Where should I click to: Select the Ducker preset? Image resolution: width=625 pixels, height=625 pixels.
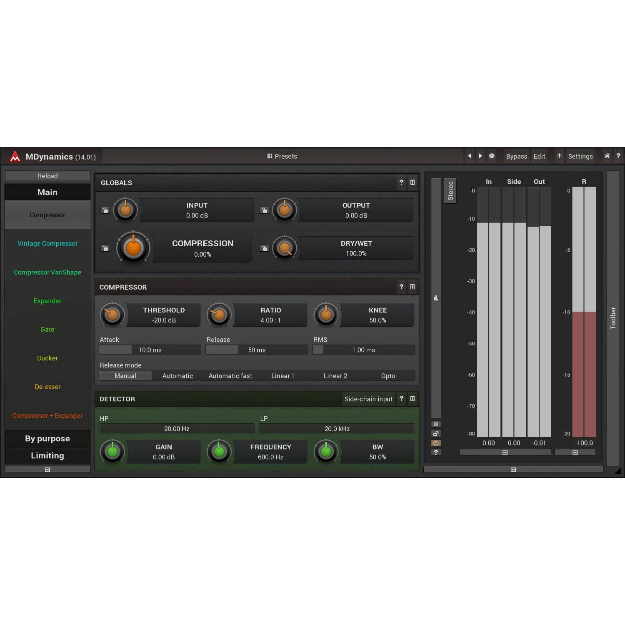coord(47,358)
